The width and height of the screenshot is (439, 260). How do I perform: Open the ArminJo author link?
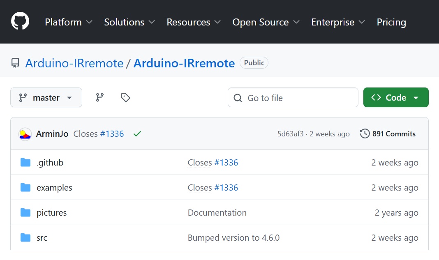52,134
